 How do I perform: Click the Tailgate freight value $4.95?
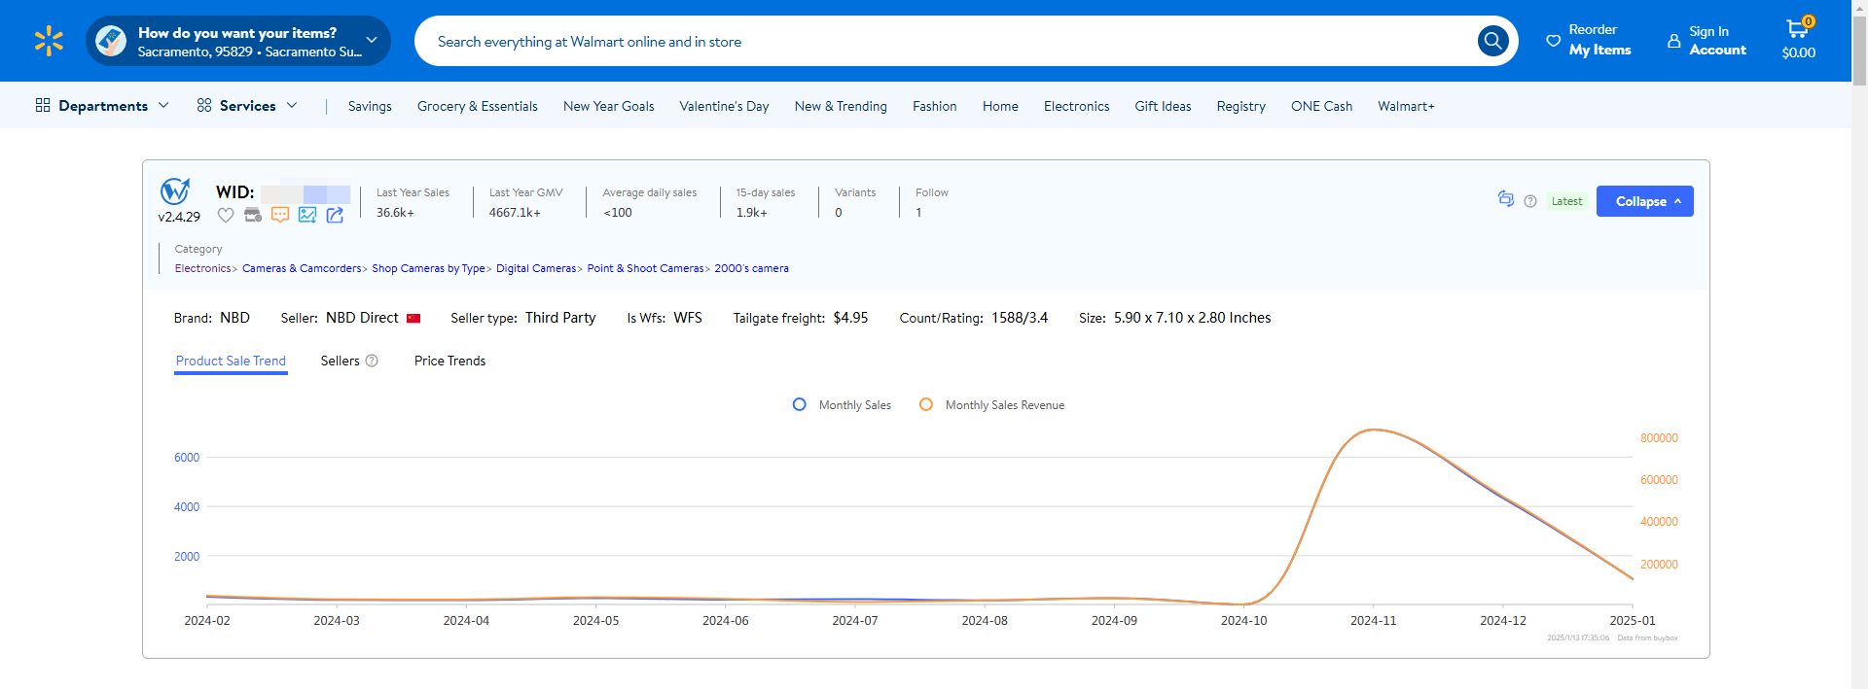[x=850, y=318]
